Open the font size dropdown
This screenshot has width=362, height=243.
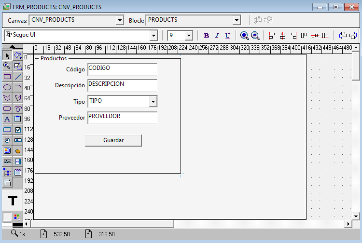(188, 35)
